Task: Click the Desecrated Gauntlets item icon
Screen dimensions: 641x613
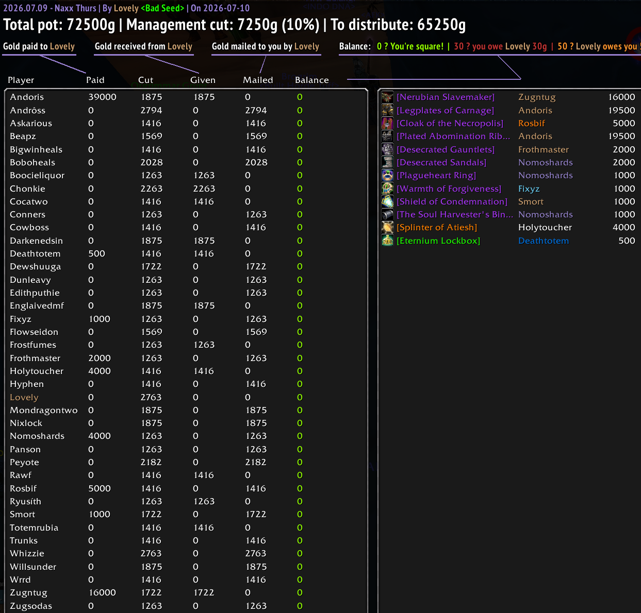Action: click(x=387, y=149)
